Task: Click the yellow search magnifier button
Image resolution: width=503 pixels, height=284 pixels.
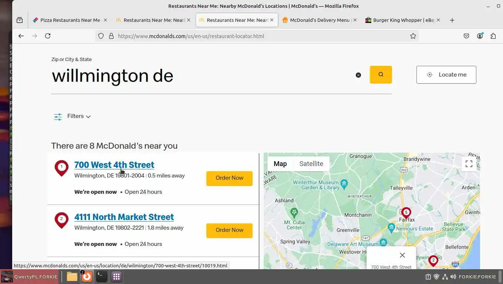Action: [x=381, y=75]
